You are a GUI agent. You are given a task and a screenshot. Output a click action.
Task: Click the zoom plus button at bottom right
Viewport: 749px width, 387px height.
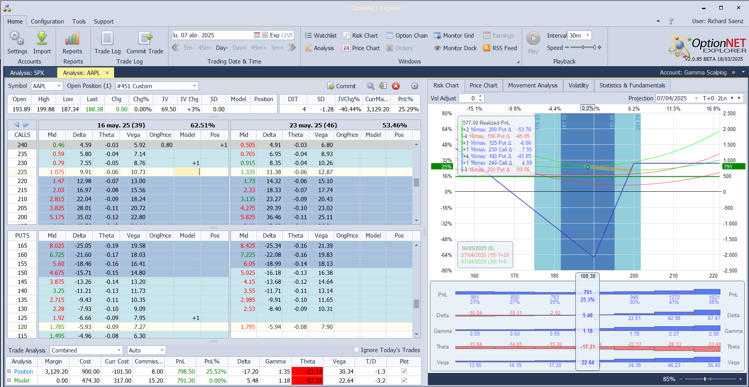coord(740,379)
